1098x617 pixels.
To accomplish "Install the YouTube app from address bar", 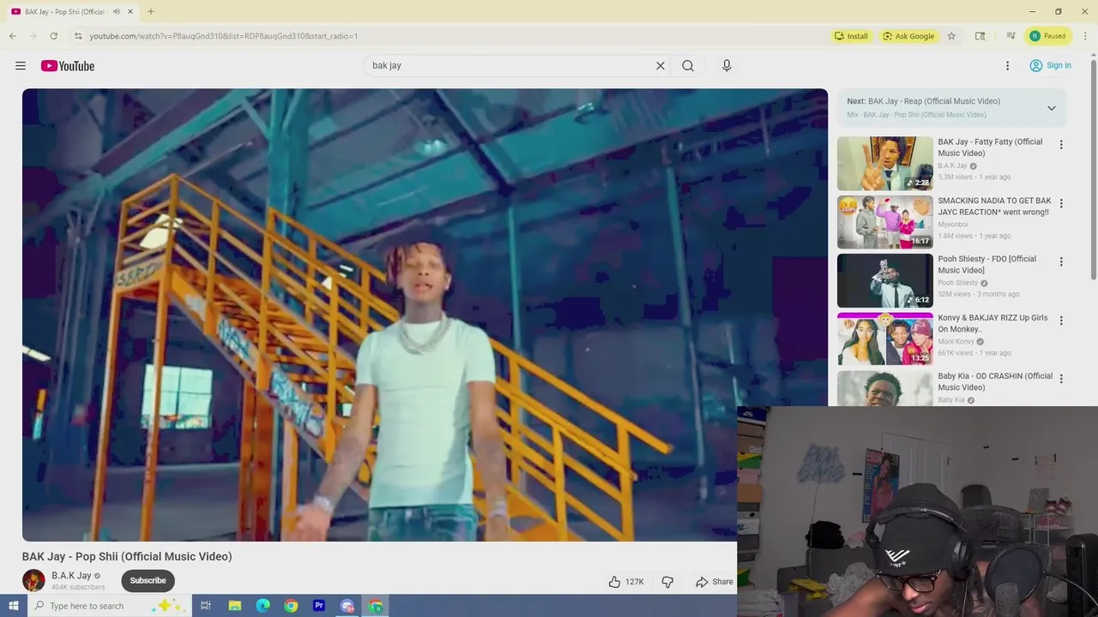I will click(x=851, y=36).
